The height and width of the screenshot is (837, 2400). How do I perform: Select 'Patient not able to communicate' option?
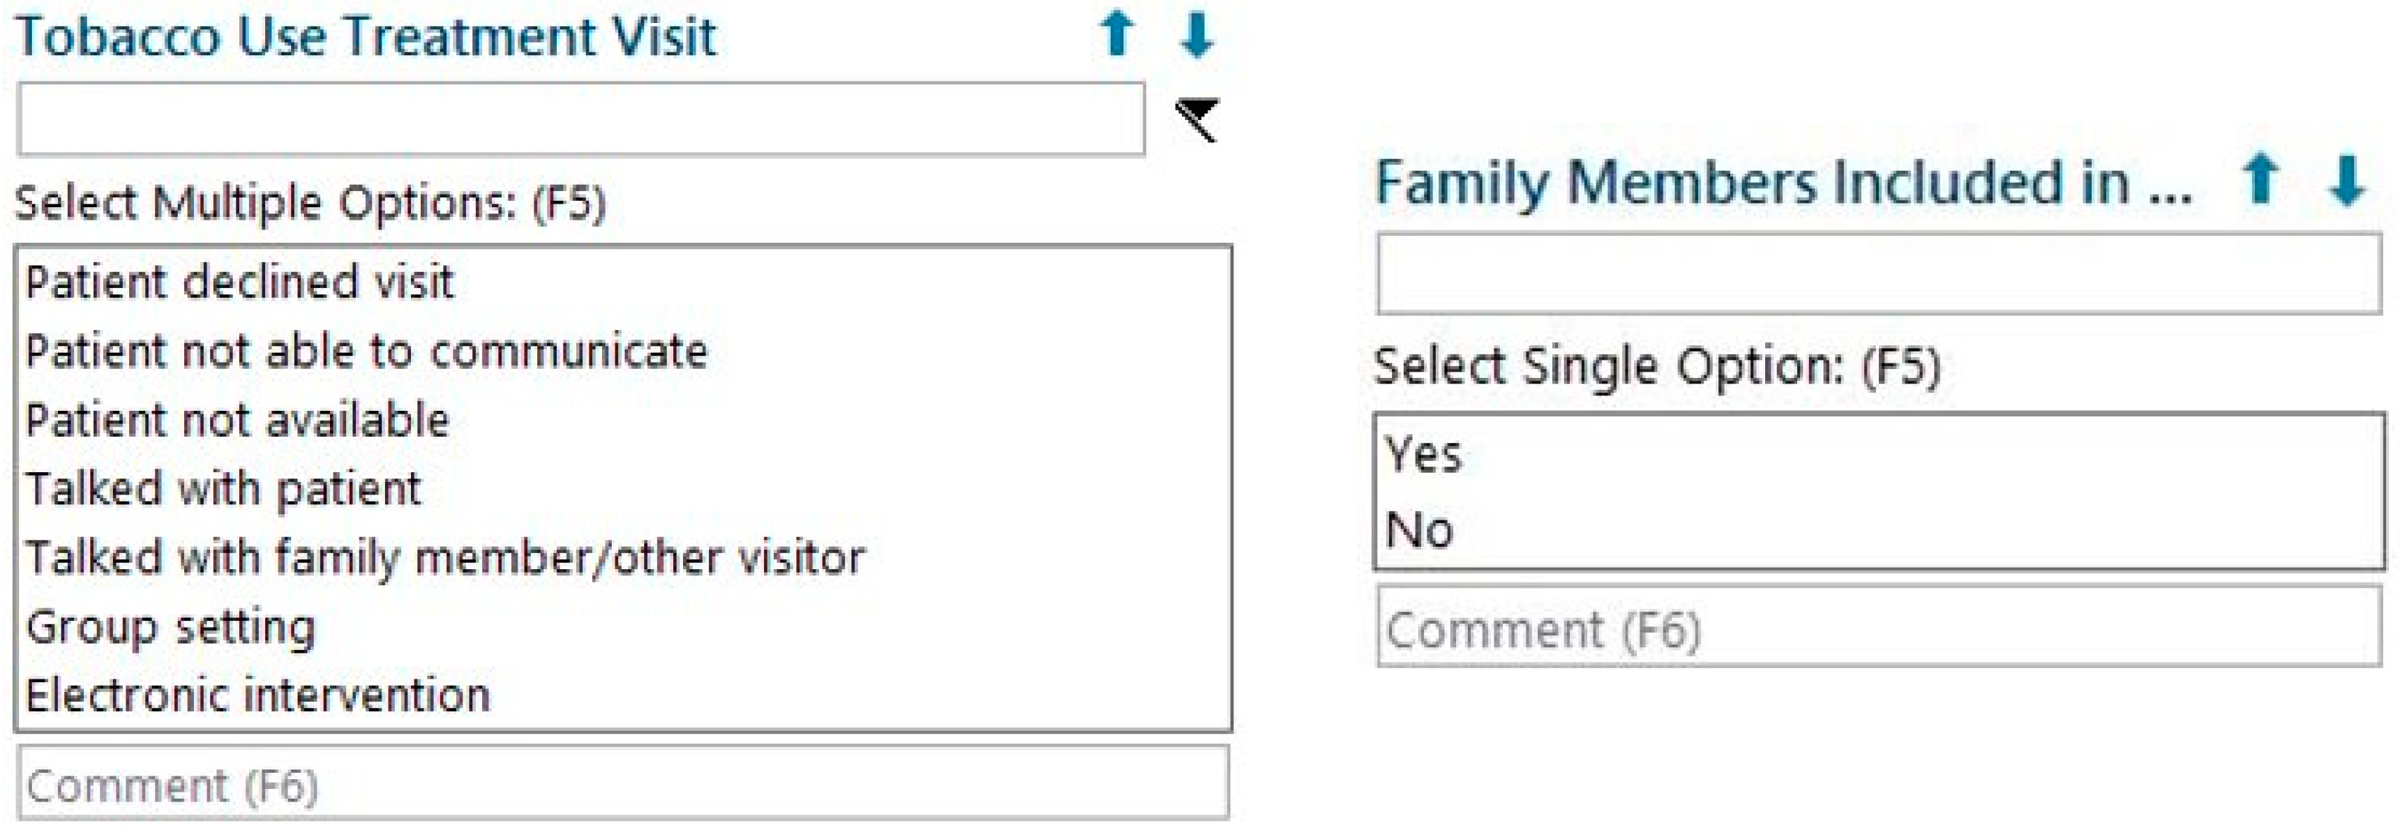tap(366, 352)
